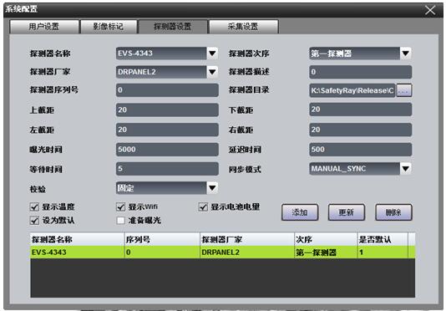Image resolution: width=446 pixels, height=311 pixels.
Task: Go to the 采集设置 tab
Action: [x=243, y=27]
